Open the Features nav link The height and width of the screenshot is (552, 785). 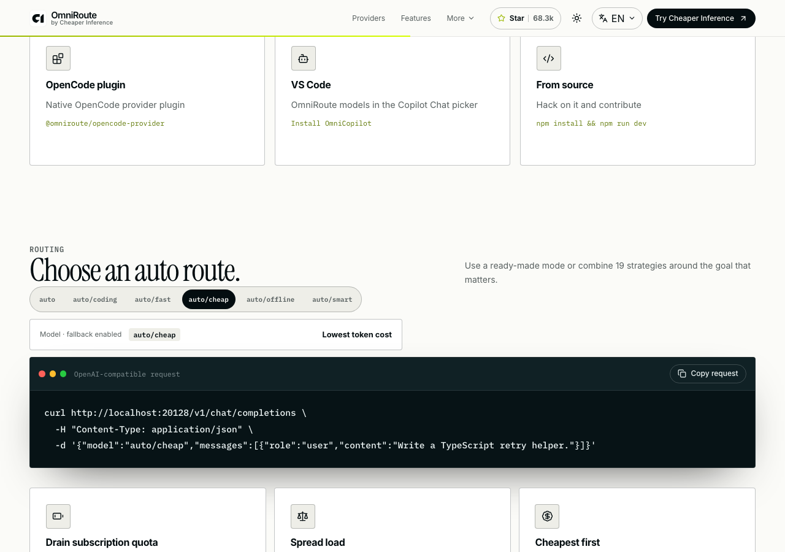[x=416, y=18]
